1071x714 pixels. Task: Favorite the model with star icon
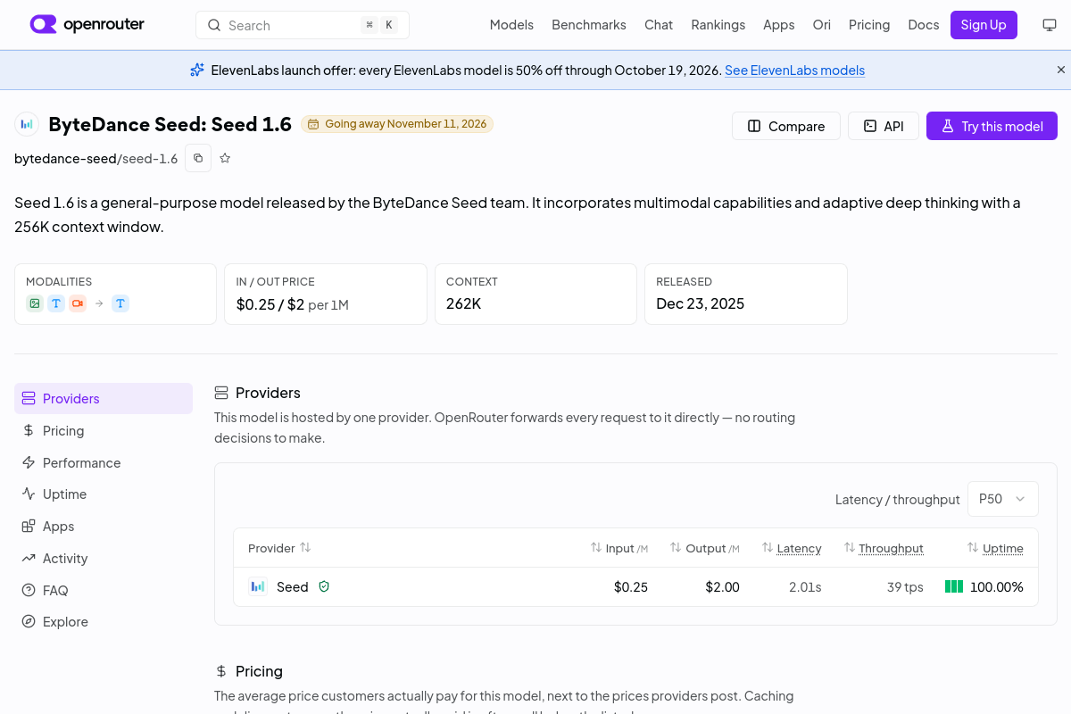tap(225, 158)
